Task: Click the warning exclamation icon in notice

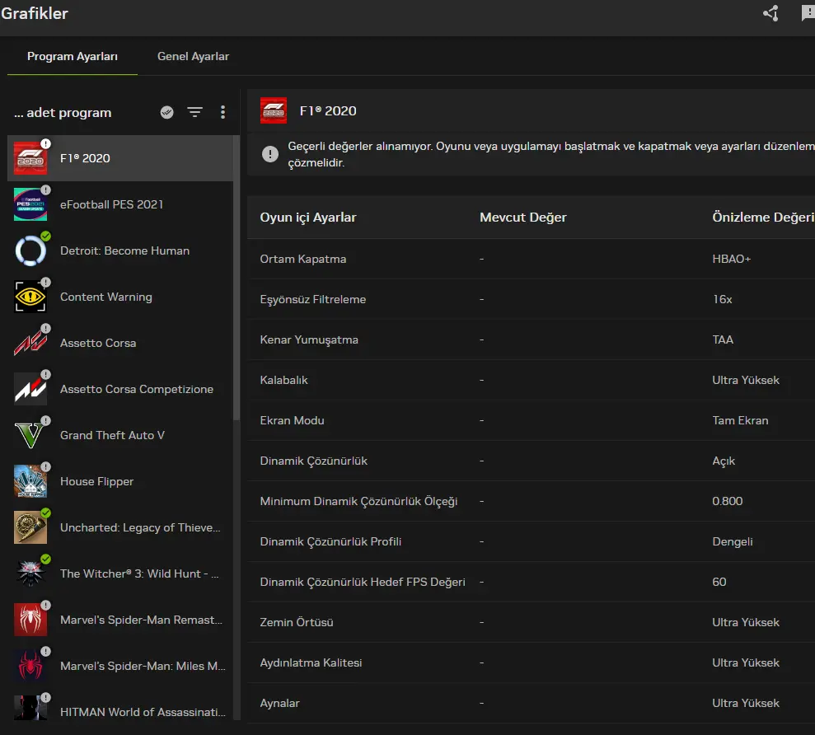Action: [x=269, y=154]
